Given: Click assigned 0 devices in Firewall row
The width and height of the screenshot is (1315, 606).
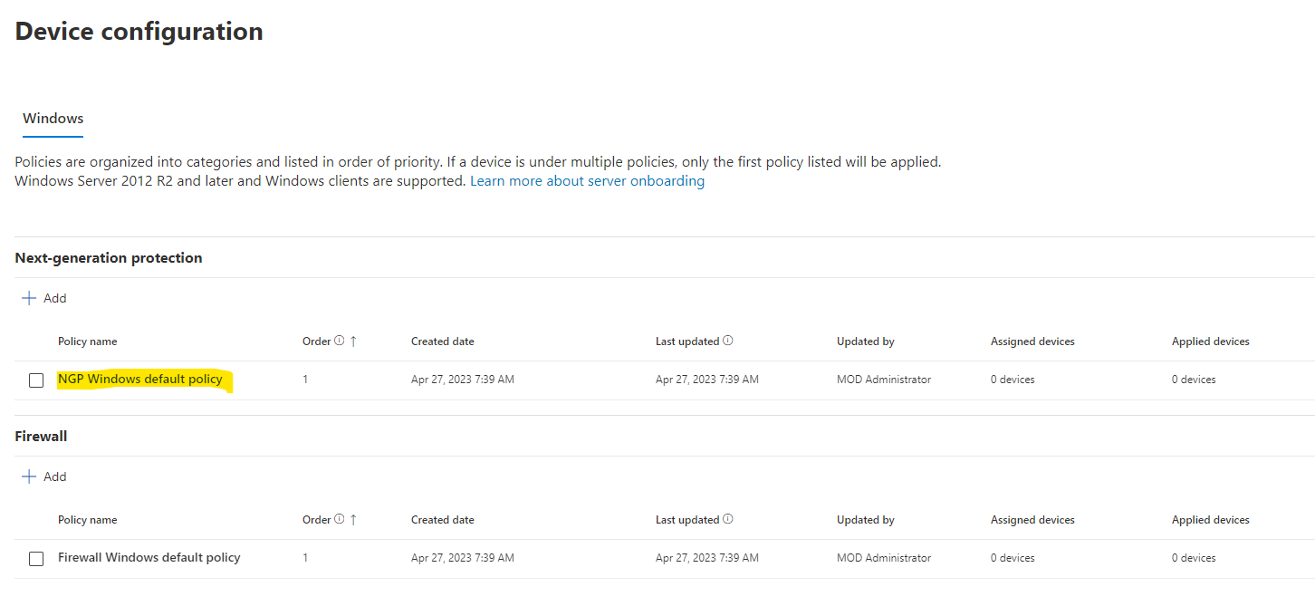Looking at the screenshot, I should (x=1013, y=558).
